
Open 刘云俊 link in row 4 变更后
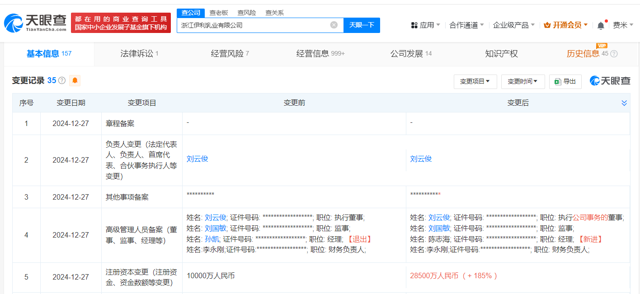(x=439, y=217)
